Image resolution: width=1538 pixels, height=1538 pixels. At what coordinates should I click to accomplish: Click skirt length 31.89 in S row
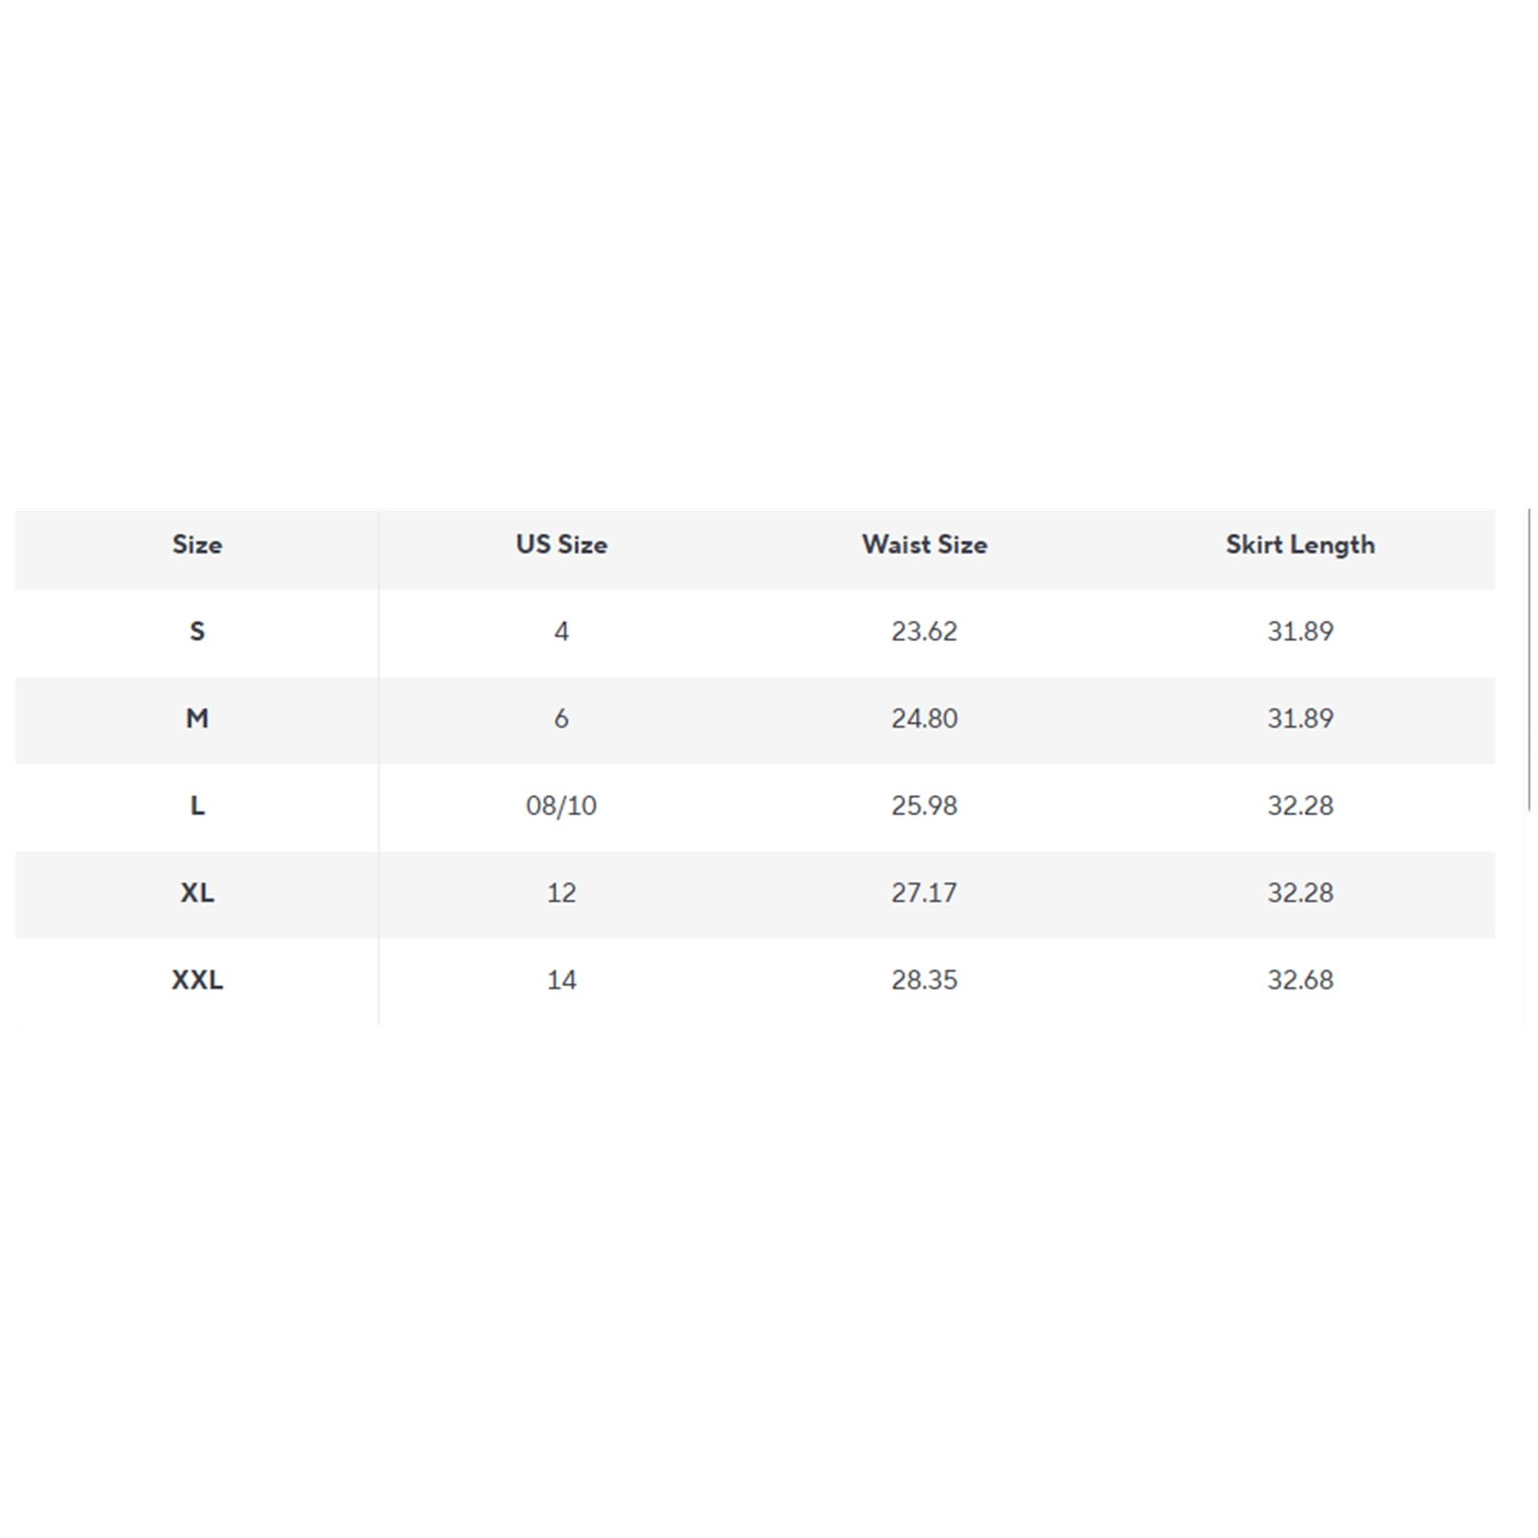click(1300, 632)
